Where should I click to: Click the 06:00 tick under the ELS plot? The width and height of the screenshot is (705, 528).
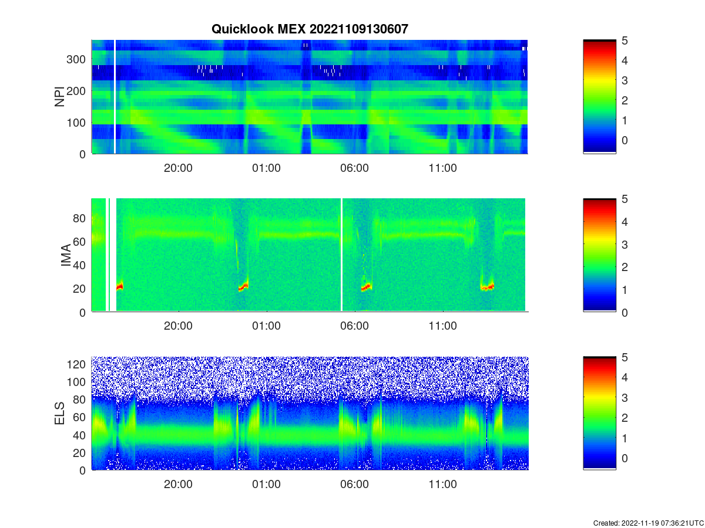(354, 485)
